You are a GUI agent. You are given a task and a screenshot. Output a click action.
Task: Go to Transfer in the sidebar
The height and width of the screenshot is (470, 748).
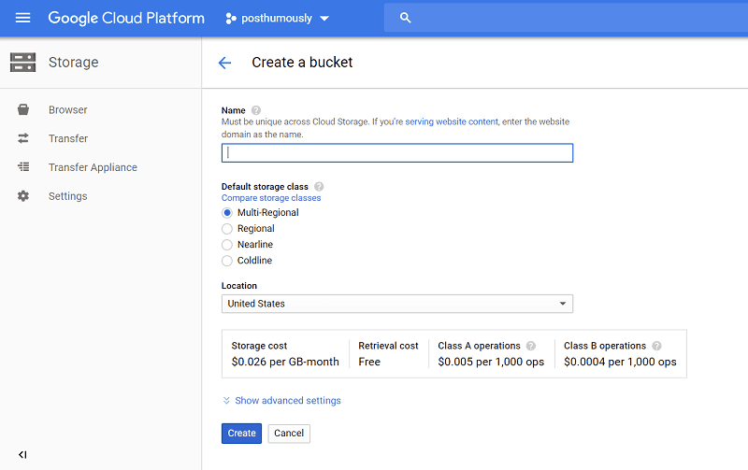click(68, 138)
